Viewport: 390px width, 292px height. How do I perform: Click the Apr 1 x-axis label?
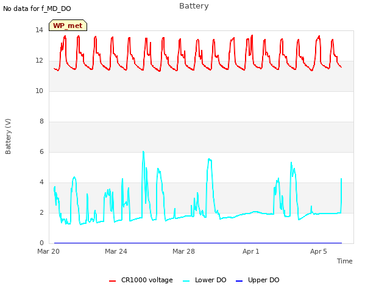tap(251, 251)
